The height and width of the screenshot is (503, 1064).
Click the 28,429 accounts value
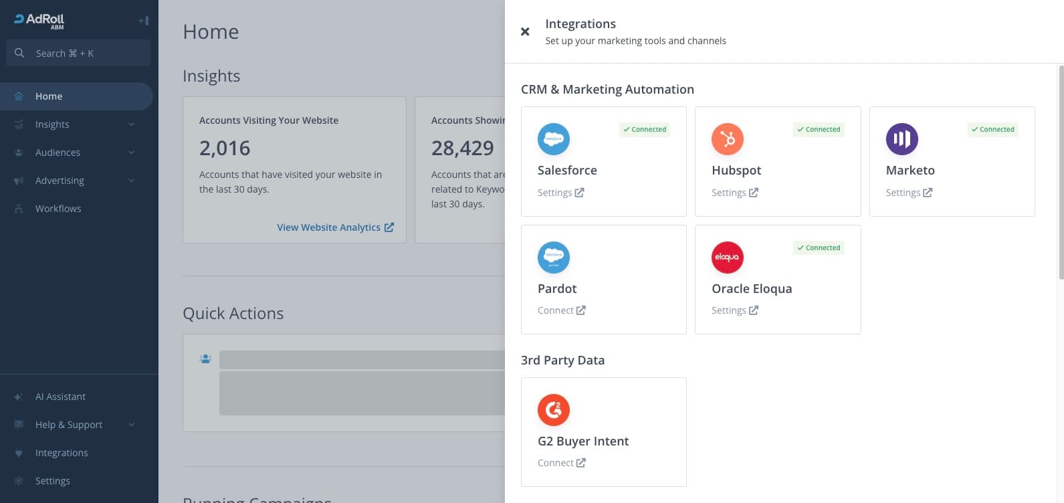click(x=463, y=148)
